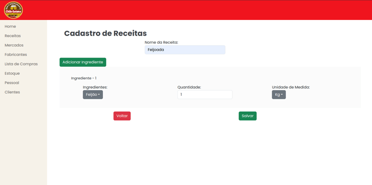Open the Mercados section

pos(14,45)
